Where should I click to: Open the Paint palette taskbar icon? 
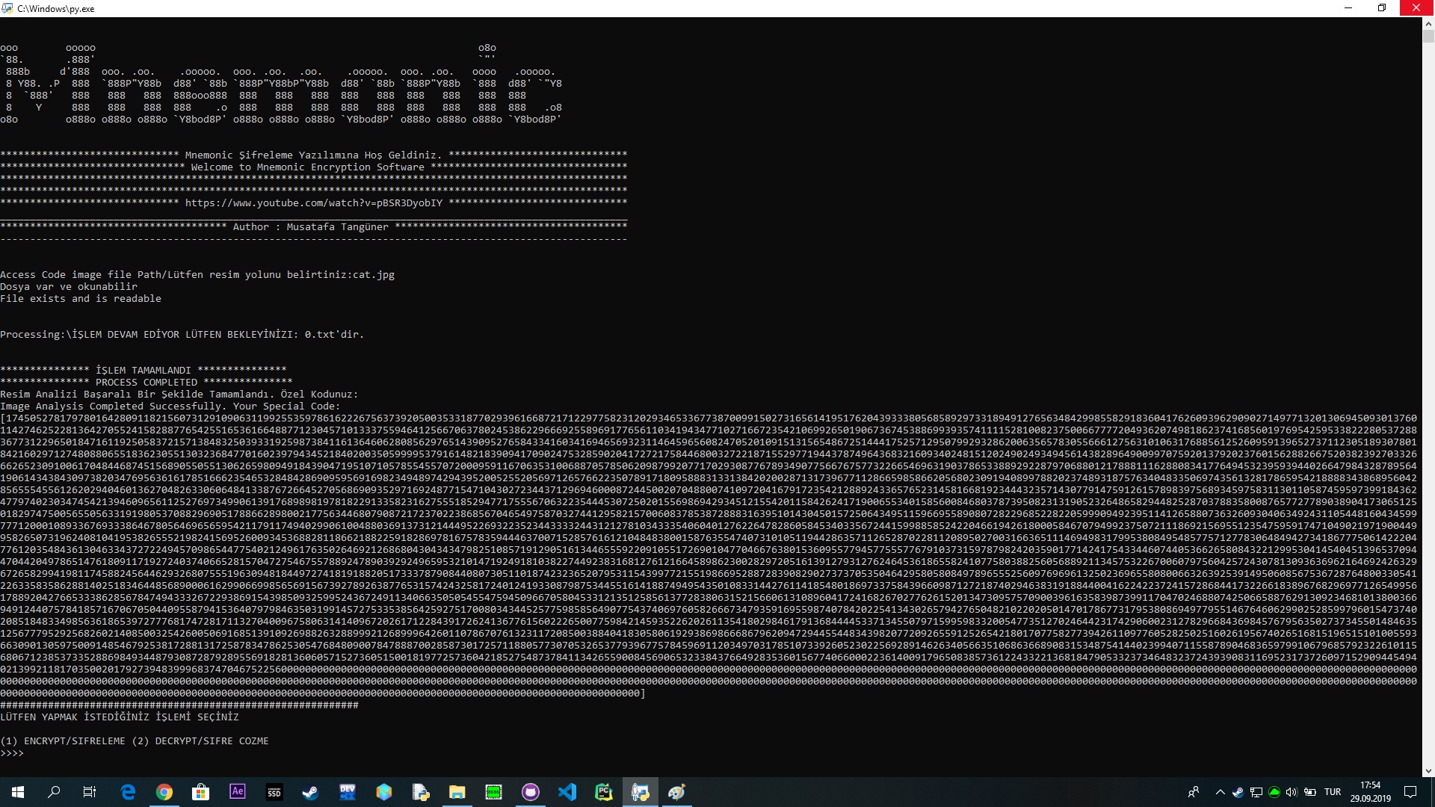[677, 792]
